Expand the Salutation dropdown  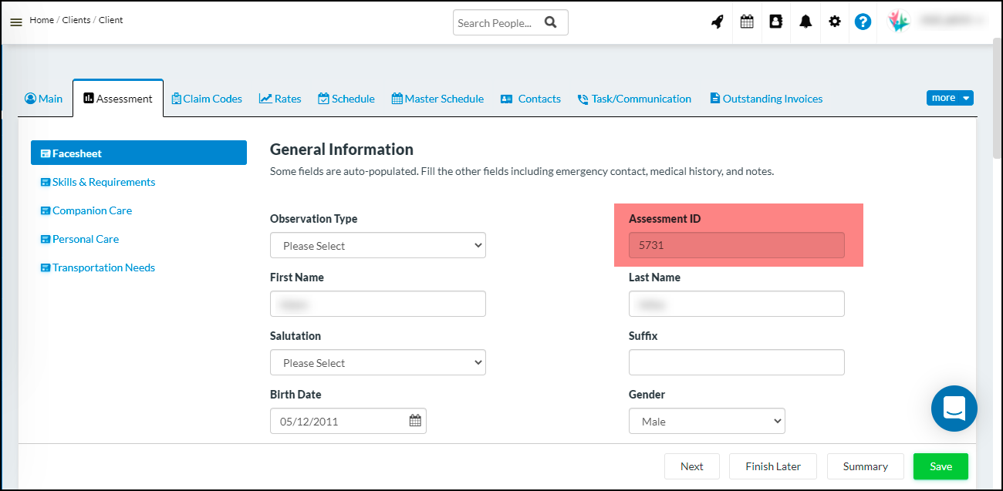tap(377, 362)
